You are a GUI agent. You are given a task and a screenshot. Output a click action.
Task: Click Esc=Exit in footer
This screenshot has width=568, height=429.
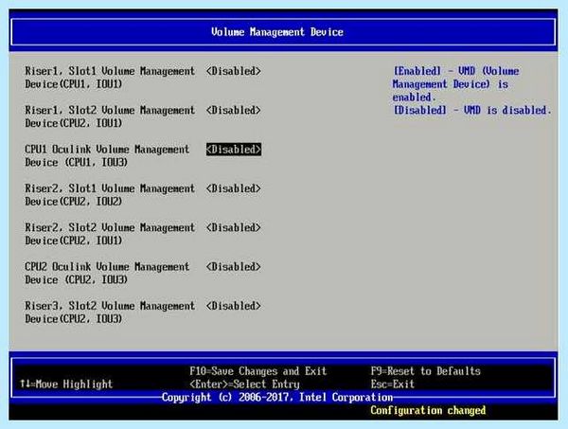[392, 384]
